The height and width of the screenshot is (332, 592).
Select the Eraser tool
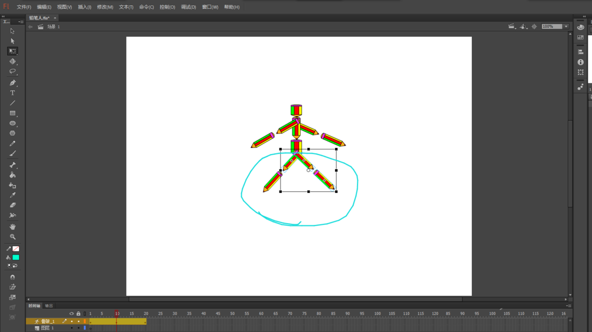(12, 205)
